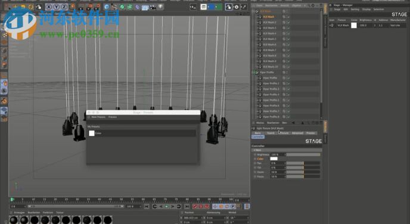Click the Tilt value stepper arrows
This screenshot has height=224, width=410.
[285, 167]
